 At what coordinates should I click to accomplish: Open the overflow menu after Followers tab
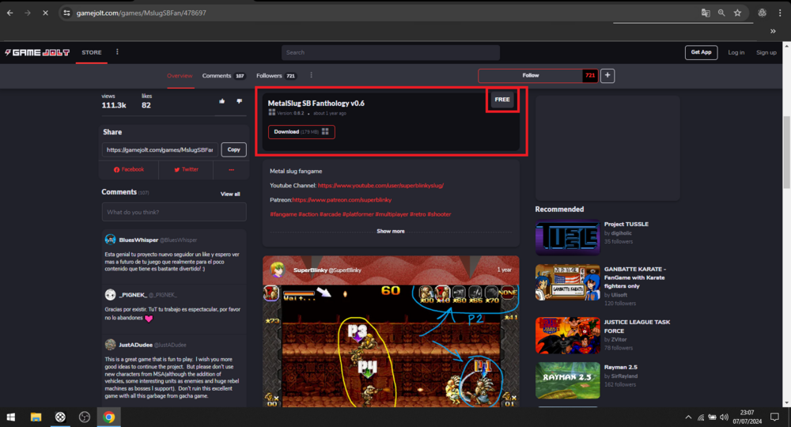(x=311, y=75)
